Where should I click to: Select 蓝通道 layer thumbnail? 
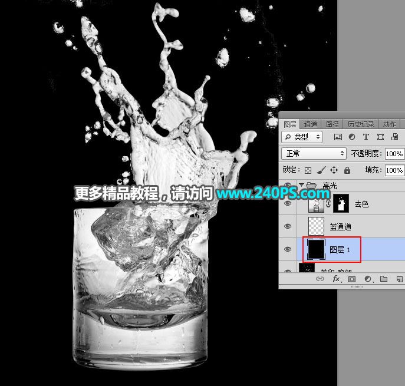point(316,226)
